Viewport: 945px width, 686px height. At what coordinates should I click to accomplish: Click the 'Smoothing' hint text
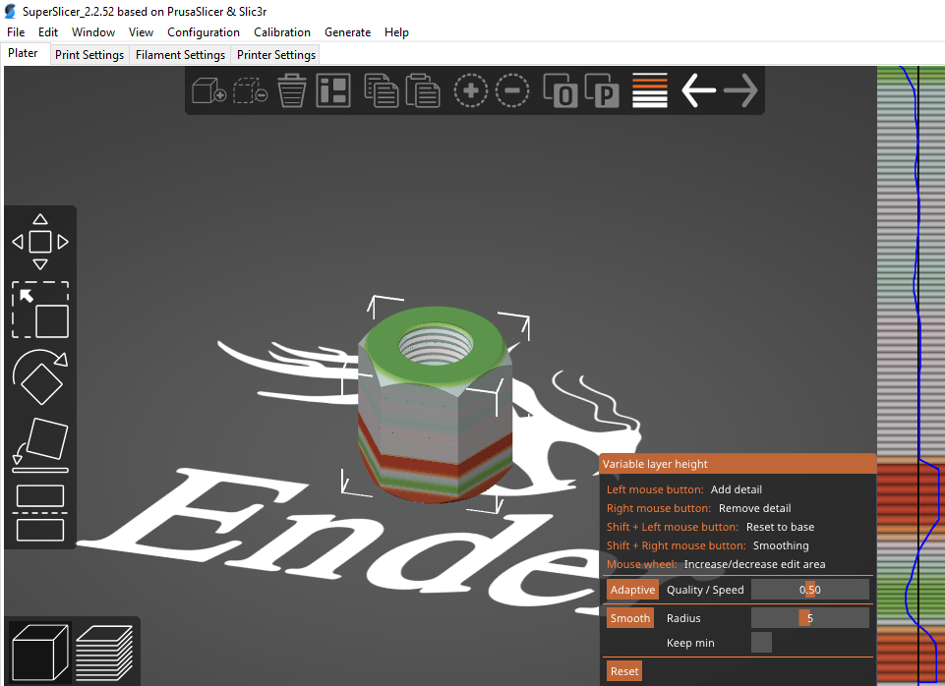point(781,545)
